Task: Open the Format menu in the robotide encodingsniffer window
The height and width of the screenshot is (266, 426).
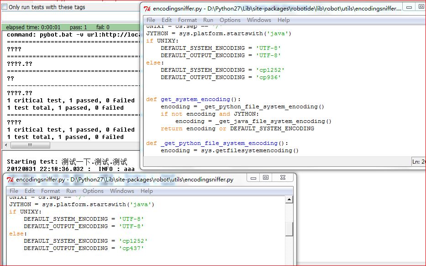Action: point(187,20)
